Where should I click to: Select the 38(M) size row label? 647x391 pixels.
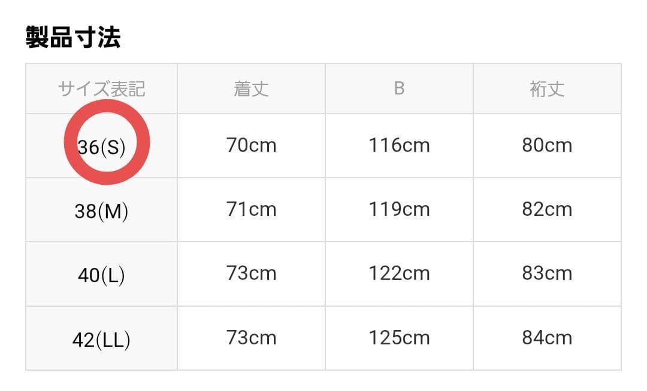pyautogui.click(x=101, y=210)
